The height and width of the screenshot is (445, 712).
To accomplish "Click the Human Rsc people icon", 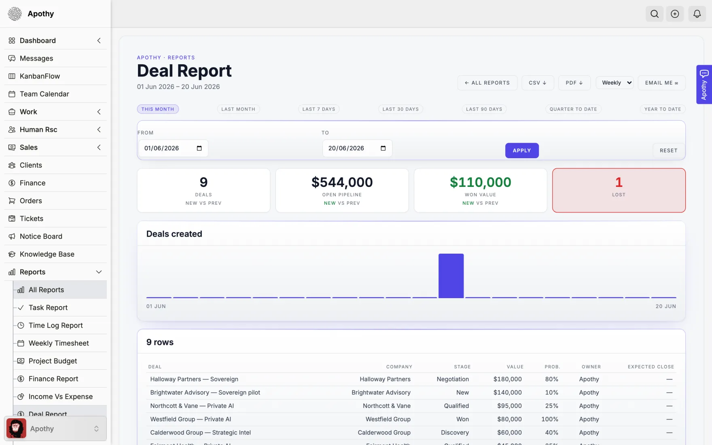I will (x=12, y=129).
